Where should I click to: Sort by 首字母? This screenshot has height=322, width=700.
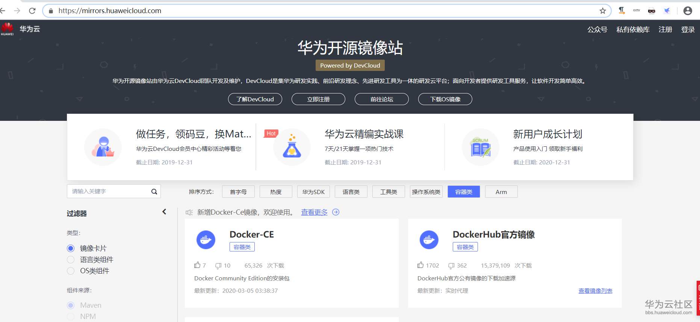pos(238,192)
